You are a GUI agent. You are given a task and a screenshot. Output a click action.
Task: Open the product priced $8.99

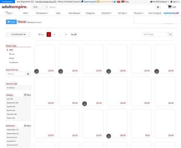tap(141, 124)
